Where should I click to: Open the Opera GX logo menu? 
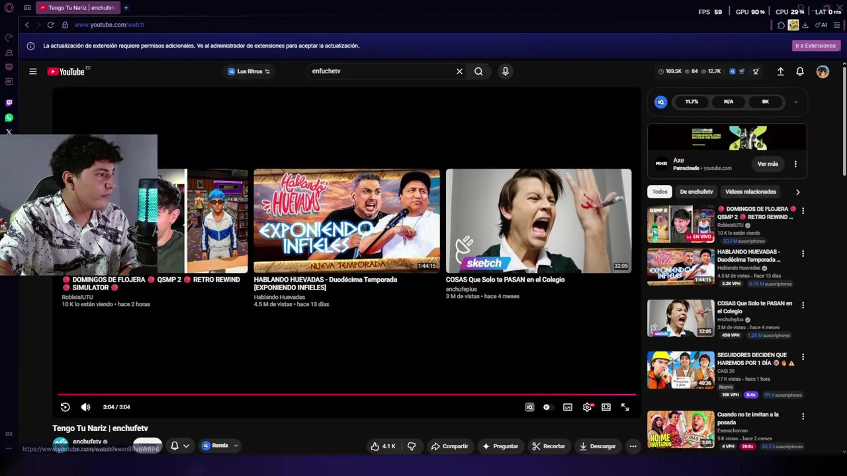click(9, 8)
